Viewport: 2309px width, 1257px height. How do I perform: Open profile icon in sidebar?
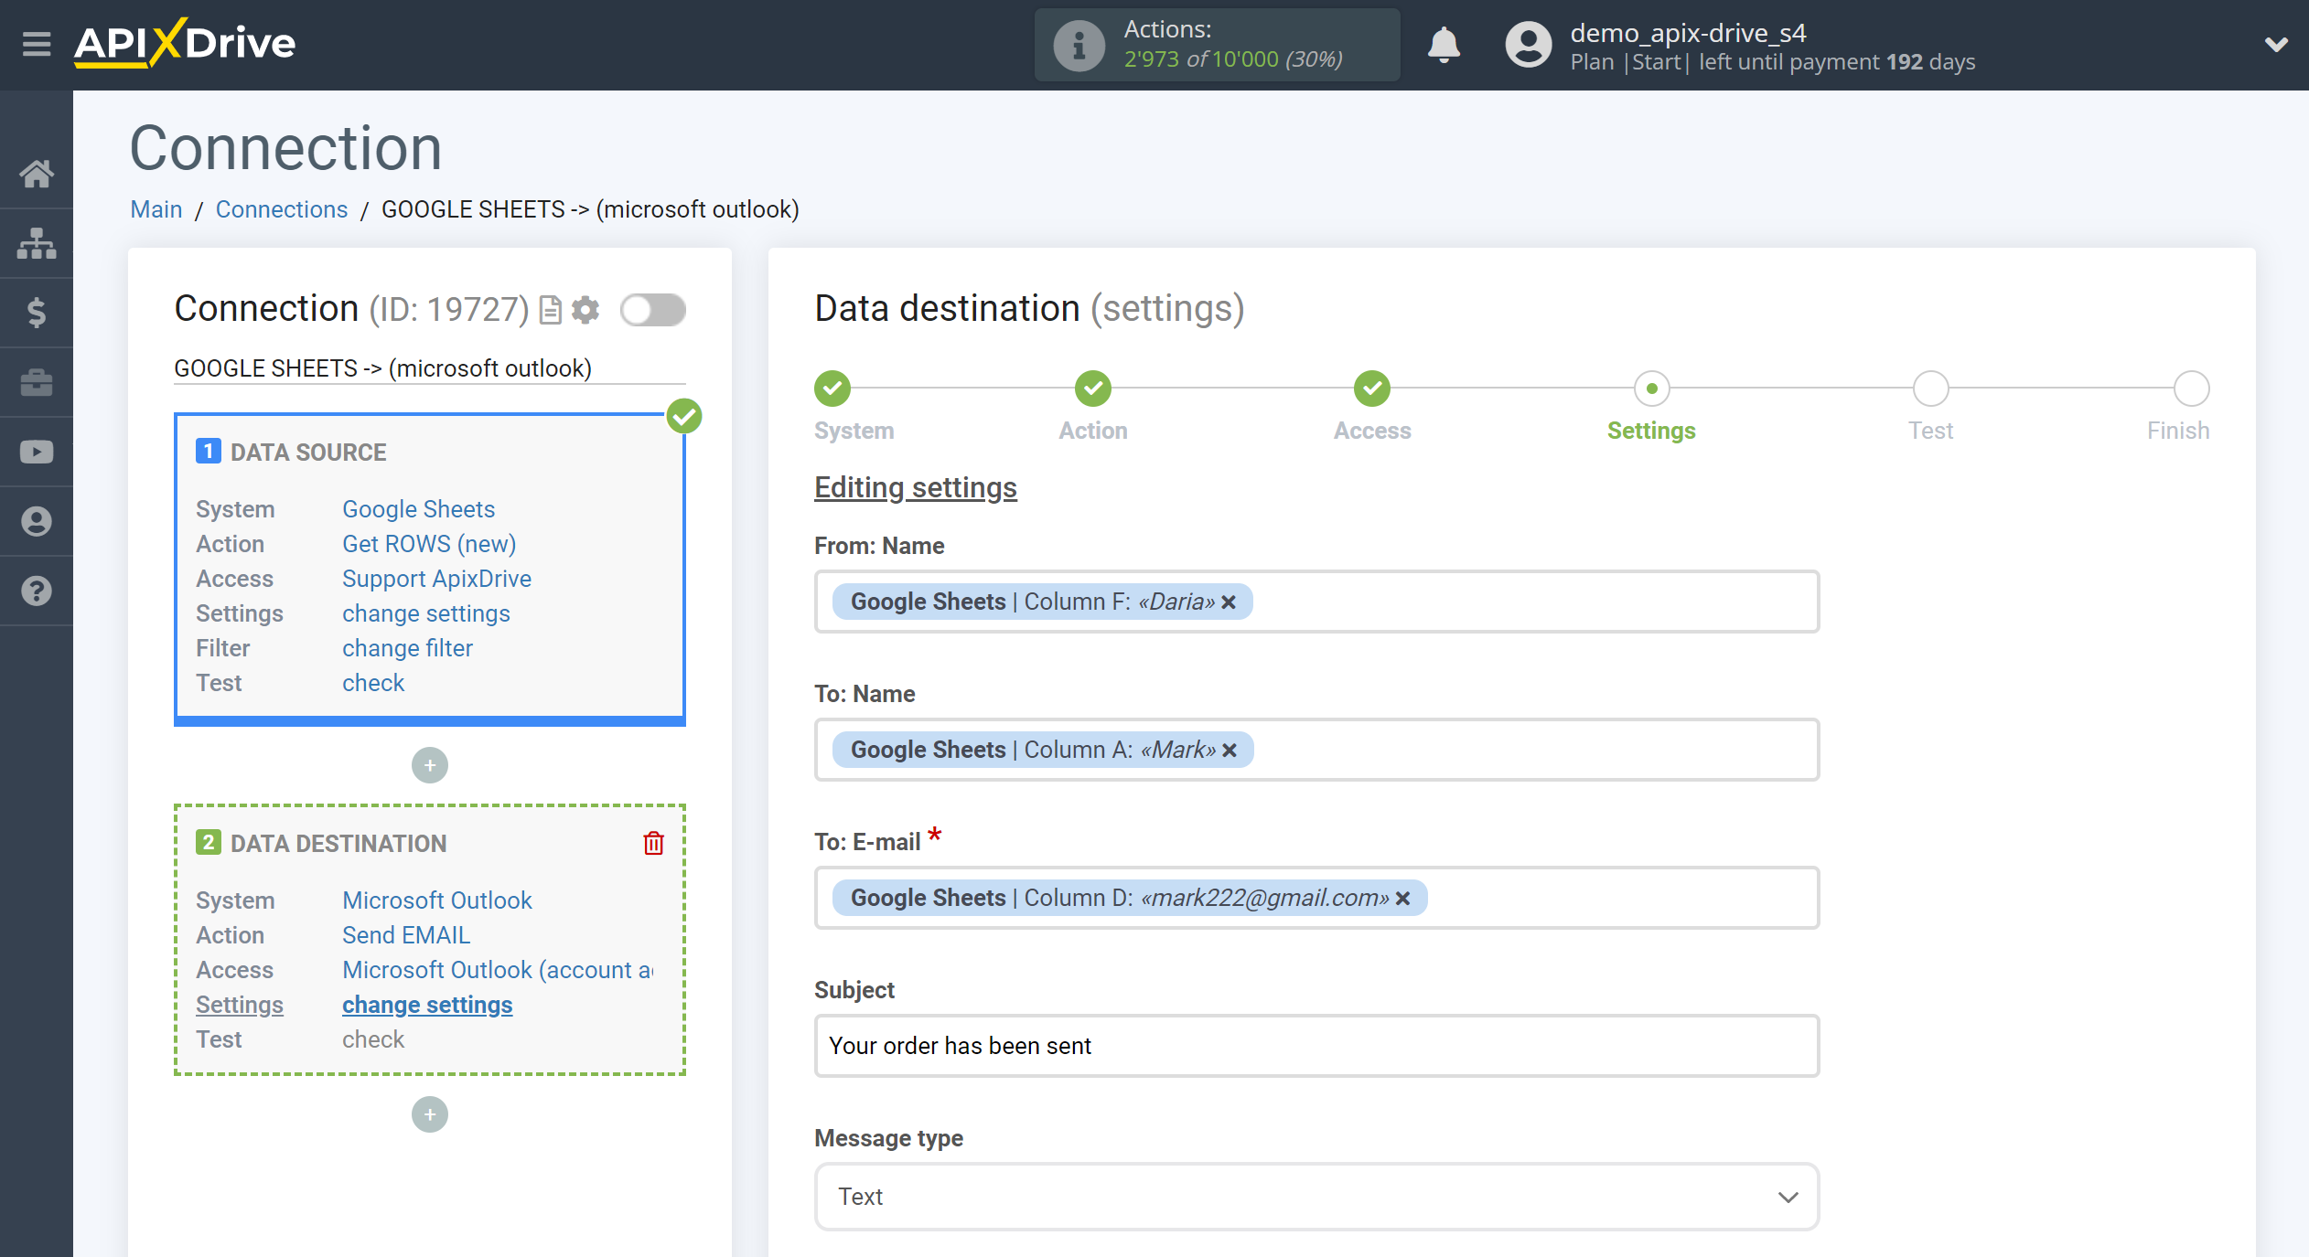[37, 521]
